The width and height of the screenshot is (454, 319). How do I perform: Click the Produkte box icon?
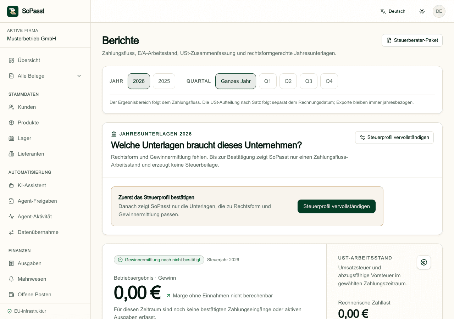coord(11,123)
